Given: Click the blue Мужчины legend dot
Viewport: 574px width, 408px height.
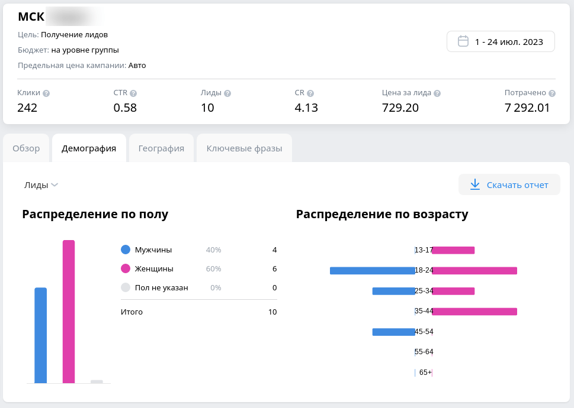Looking at the screenshot, I should click(125, 250).
